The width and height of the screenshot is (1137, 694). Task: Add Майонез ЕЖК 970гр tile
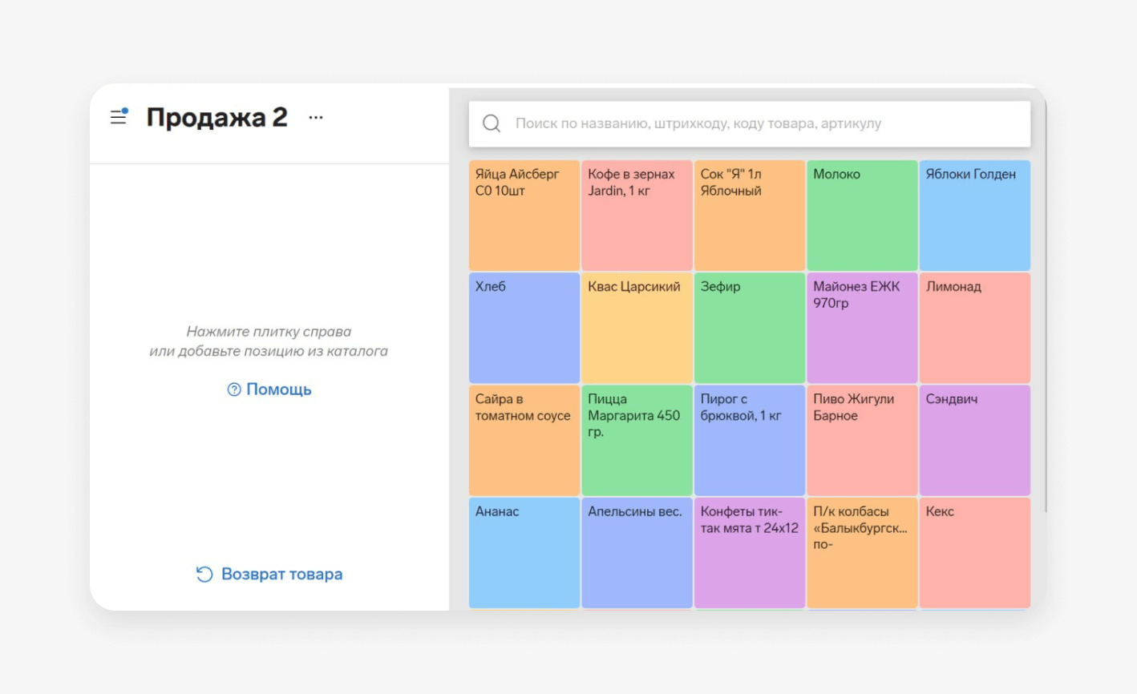(x=862, y=328)
